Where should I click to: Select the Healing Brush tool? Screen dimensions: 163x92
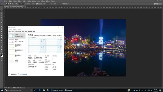click(x=2, y=22)
